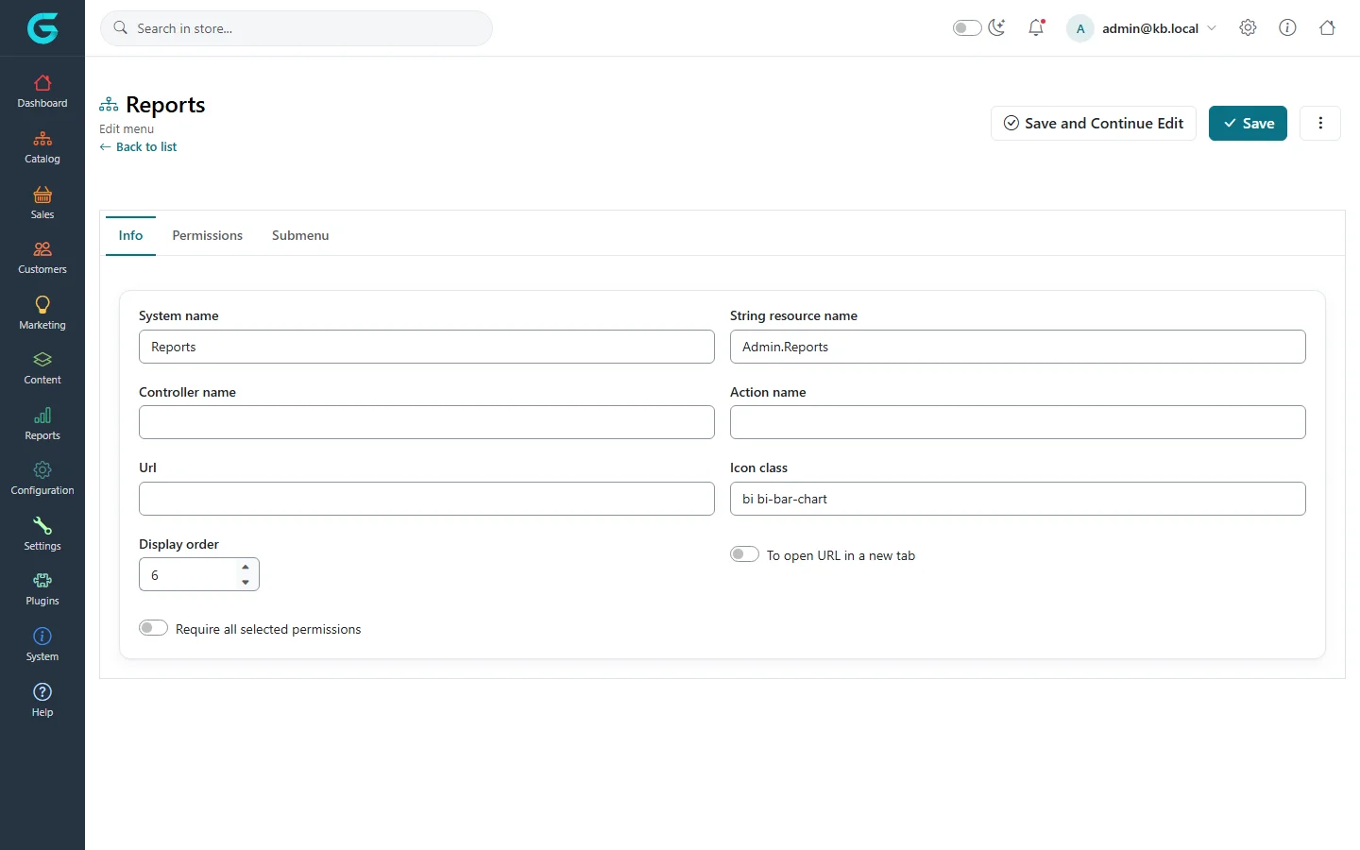Click the Icon class input field
This screenshot has height=850, width=1360.
click(x=1018, y=499)
